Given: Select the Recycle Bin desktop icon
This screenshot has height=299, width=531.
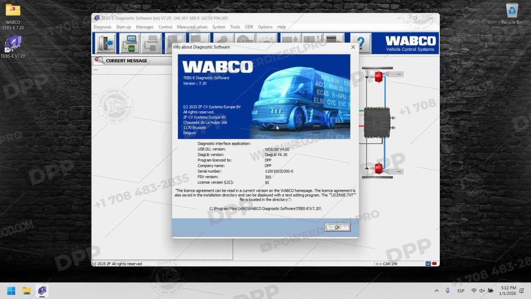Looking at the screenshot, I should point(512,14).
